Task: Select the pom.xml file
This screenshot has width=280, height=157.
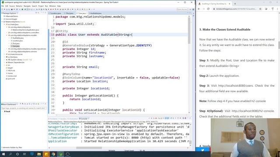Action: click(11, 78)
